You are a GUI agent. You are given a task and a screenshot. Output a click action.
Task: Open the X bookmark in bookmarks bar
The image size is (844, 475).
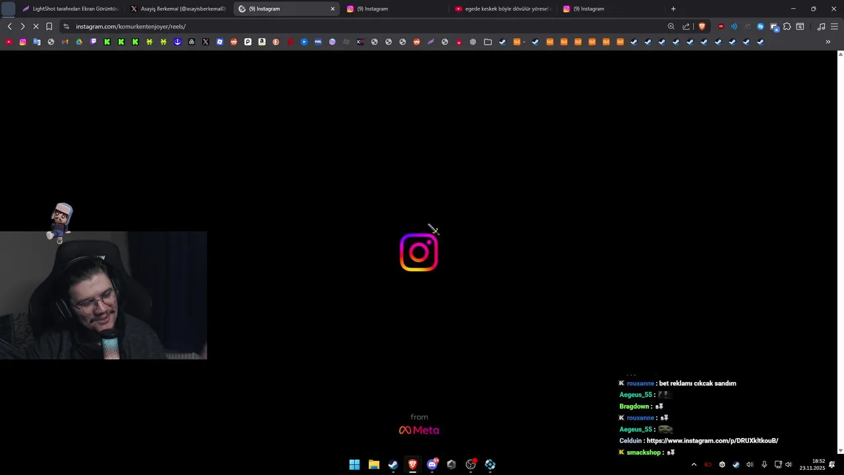pyautogui.click(x=206, y=42)
